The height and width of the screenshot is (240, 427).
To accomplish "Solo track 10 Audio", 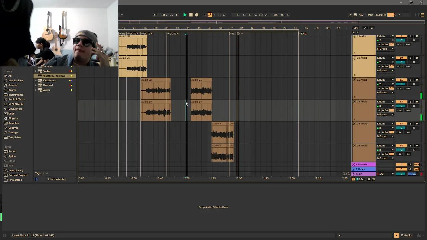I will pos(411,58).
